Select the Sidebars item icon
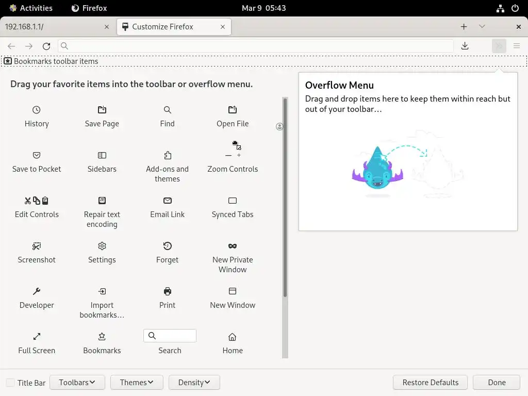The image size is (528, 396). pos(102,155)
